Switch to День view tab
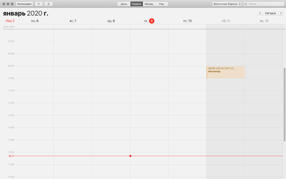The width and height of the screenshot is (286, 179). (124, 4)
